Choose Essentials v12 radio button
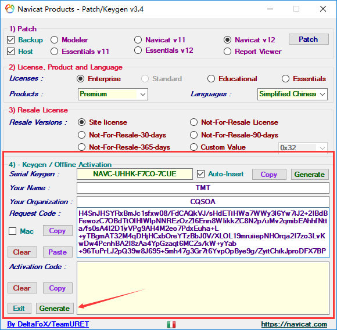The image size is (337, 330). pos(138,50)
